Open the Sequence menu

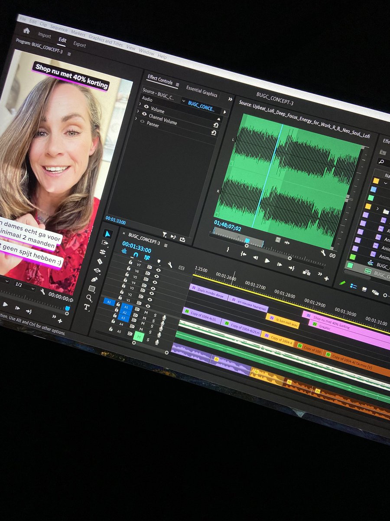click(59, 29)
